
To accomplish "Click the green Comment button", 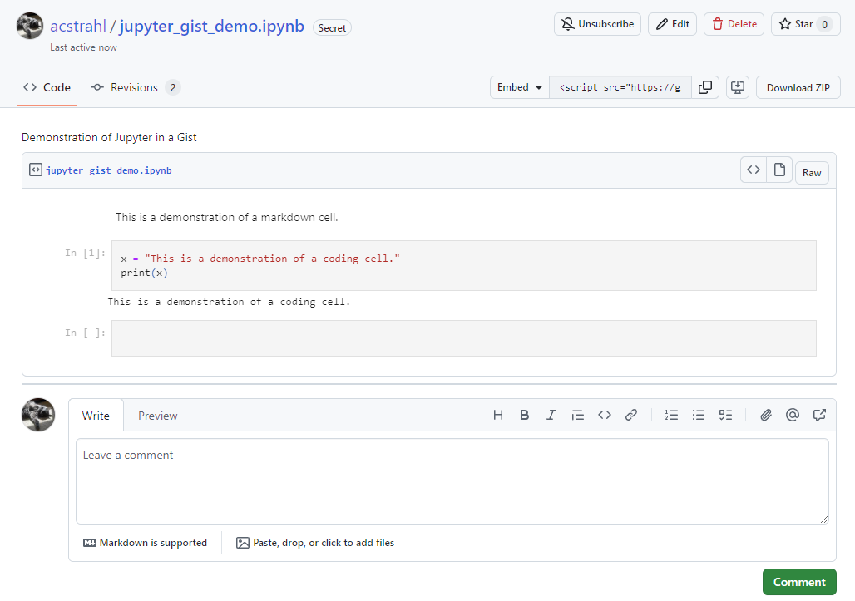I will point(799,582).
